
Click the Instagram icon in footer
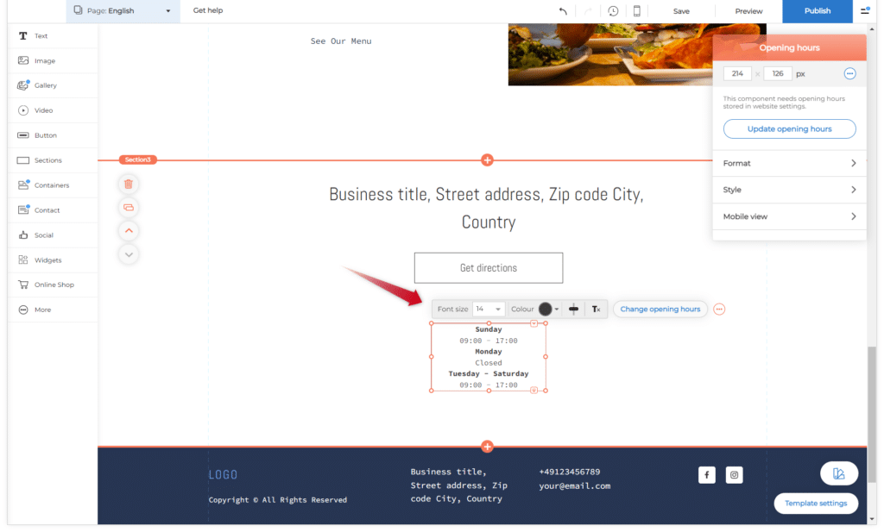[x=734, y=474]
